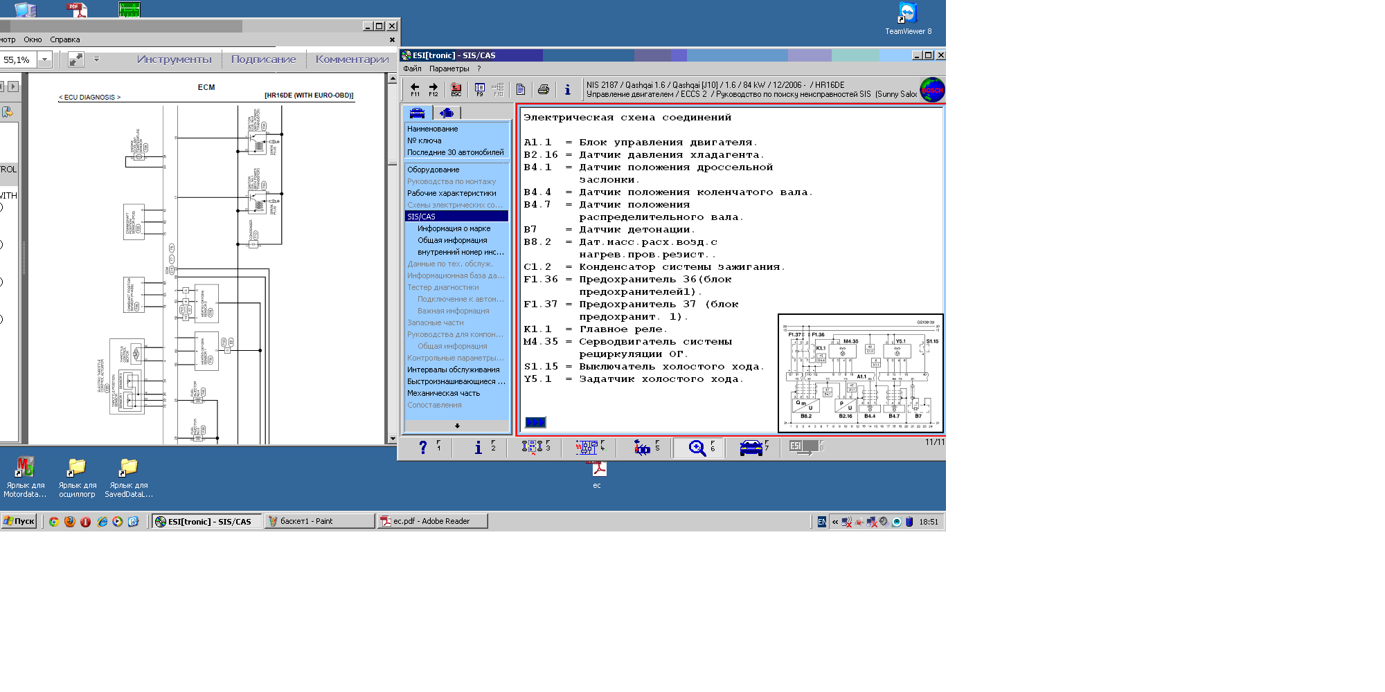
Task: Switch to баскет1 - Paint in the taskbar
Action: click(x=319, y=521)
